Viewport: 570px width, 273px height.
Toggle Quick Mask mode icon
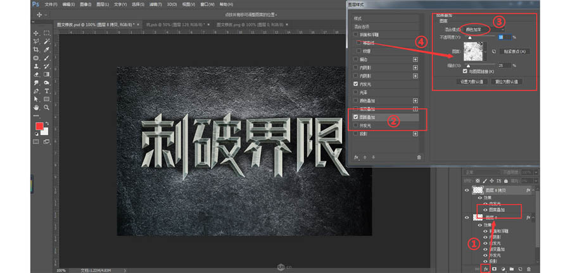click(36, 142)
